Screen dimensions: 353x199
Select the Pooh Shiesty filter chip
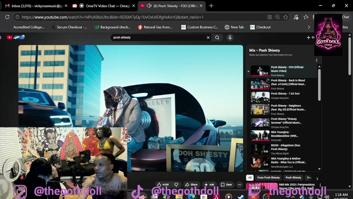pos(293,178)
